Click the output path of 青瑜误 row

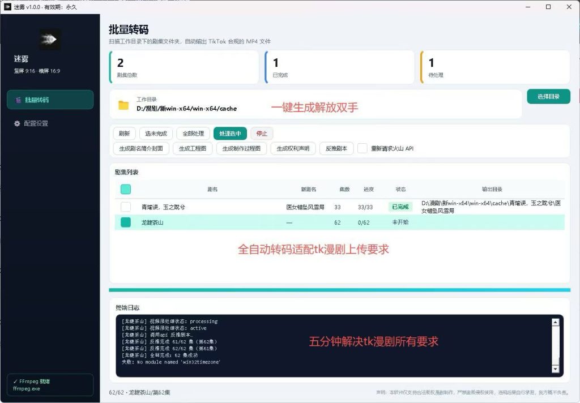tap(491, 207)
